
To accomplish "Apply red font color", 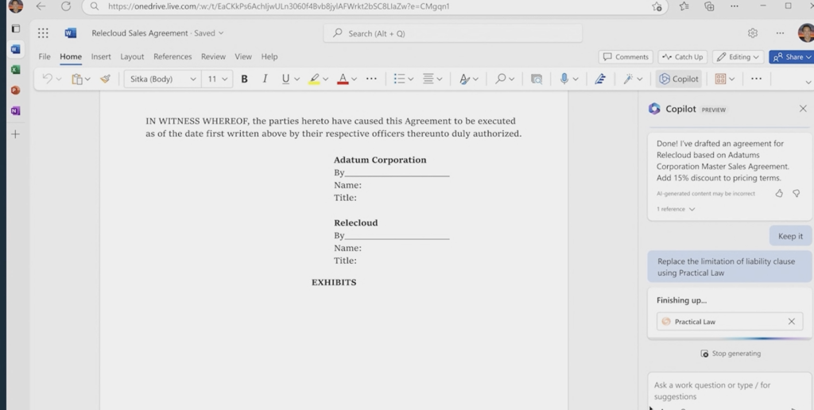I will pyautogui.click(x=343, y=79).
